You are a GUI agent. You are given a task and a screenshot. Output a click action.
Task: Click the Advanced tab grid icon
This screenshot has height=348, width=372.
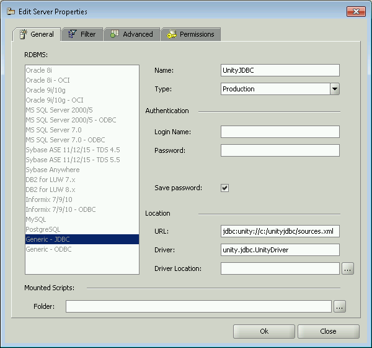[115, 34]
